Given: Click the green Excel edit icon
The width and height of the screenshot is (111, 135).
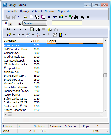Looking at the screenshot, I should point(71,17).
